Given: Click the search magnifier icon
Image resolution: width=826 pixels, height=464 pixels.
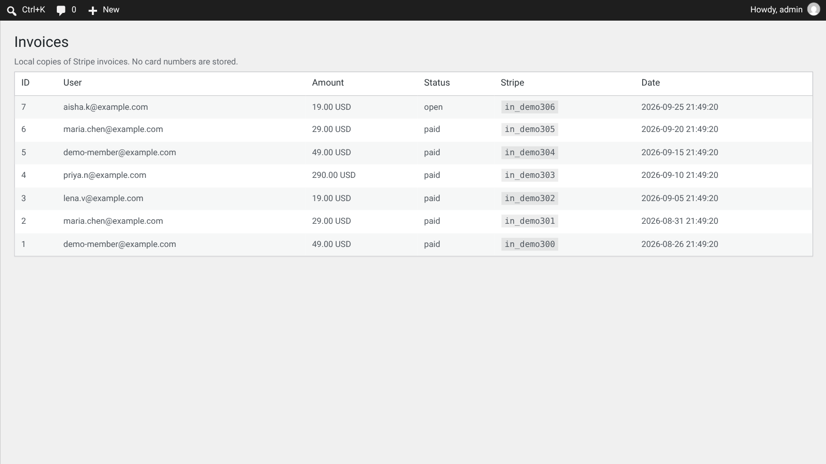Looking at the screenshot, I should (x=11, y=10).
